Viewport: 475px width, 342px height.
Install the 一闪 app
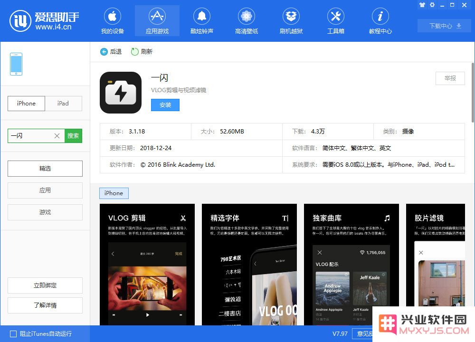(165, 105)
